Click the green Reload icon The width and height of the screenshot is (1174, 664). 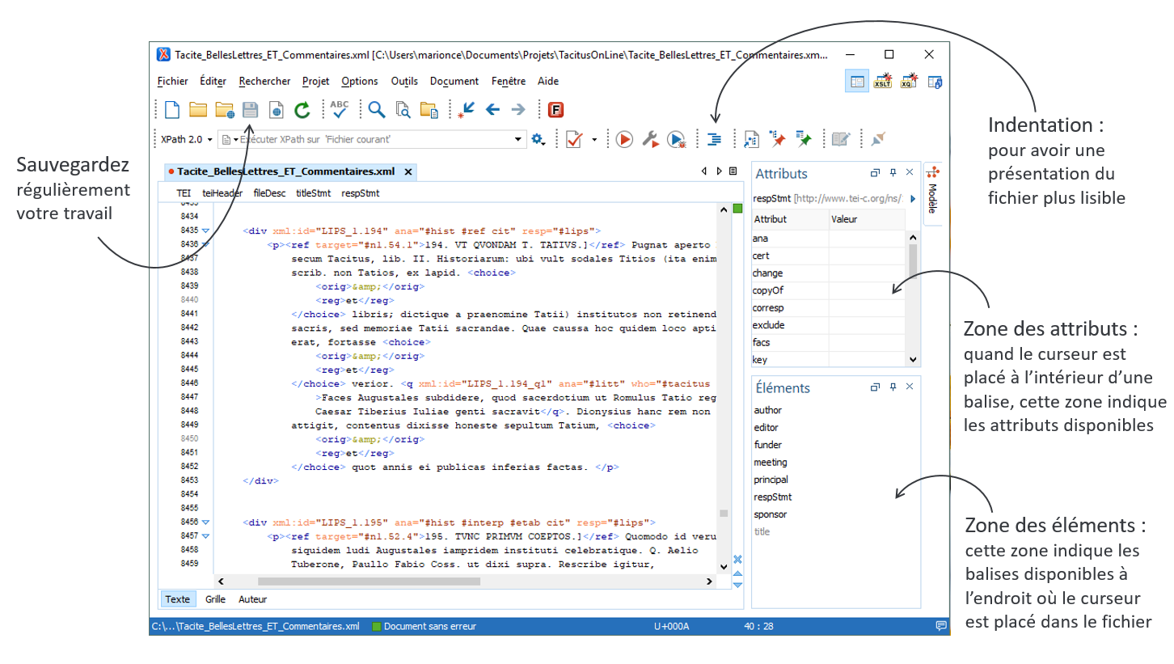[302, 110]
